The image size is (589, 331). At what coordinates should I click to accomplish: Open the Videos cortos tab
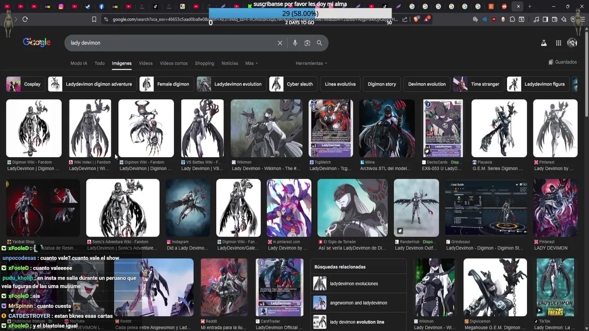tap(173, 63)
